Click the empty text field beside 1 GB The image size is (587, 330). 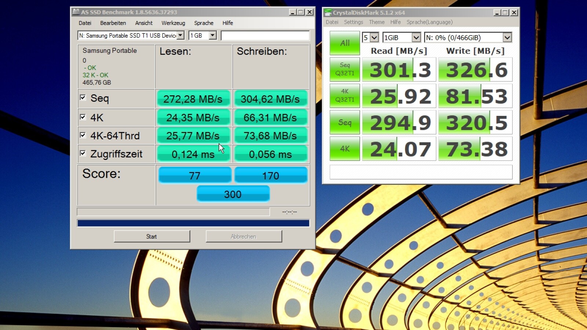coord(265,36)
